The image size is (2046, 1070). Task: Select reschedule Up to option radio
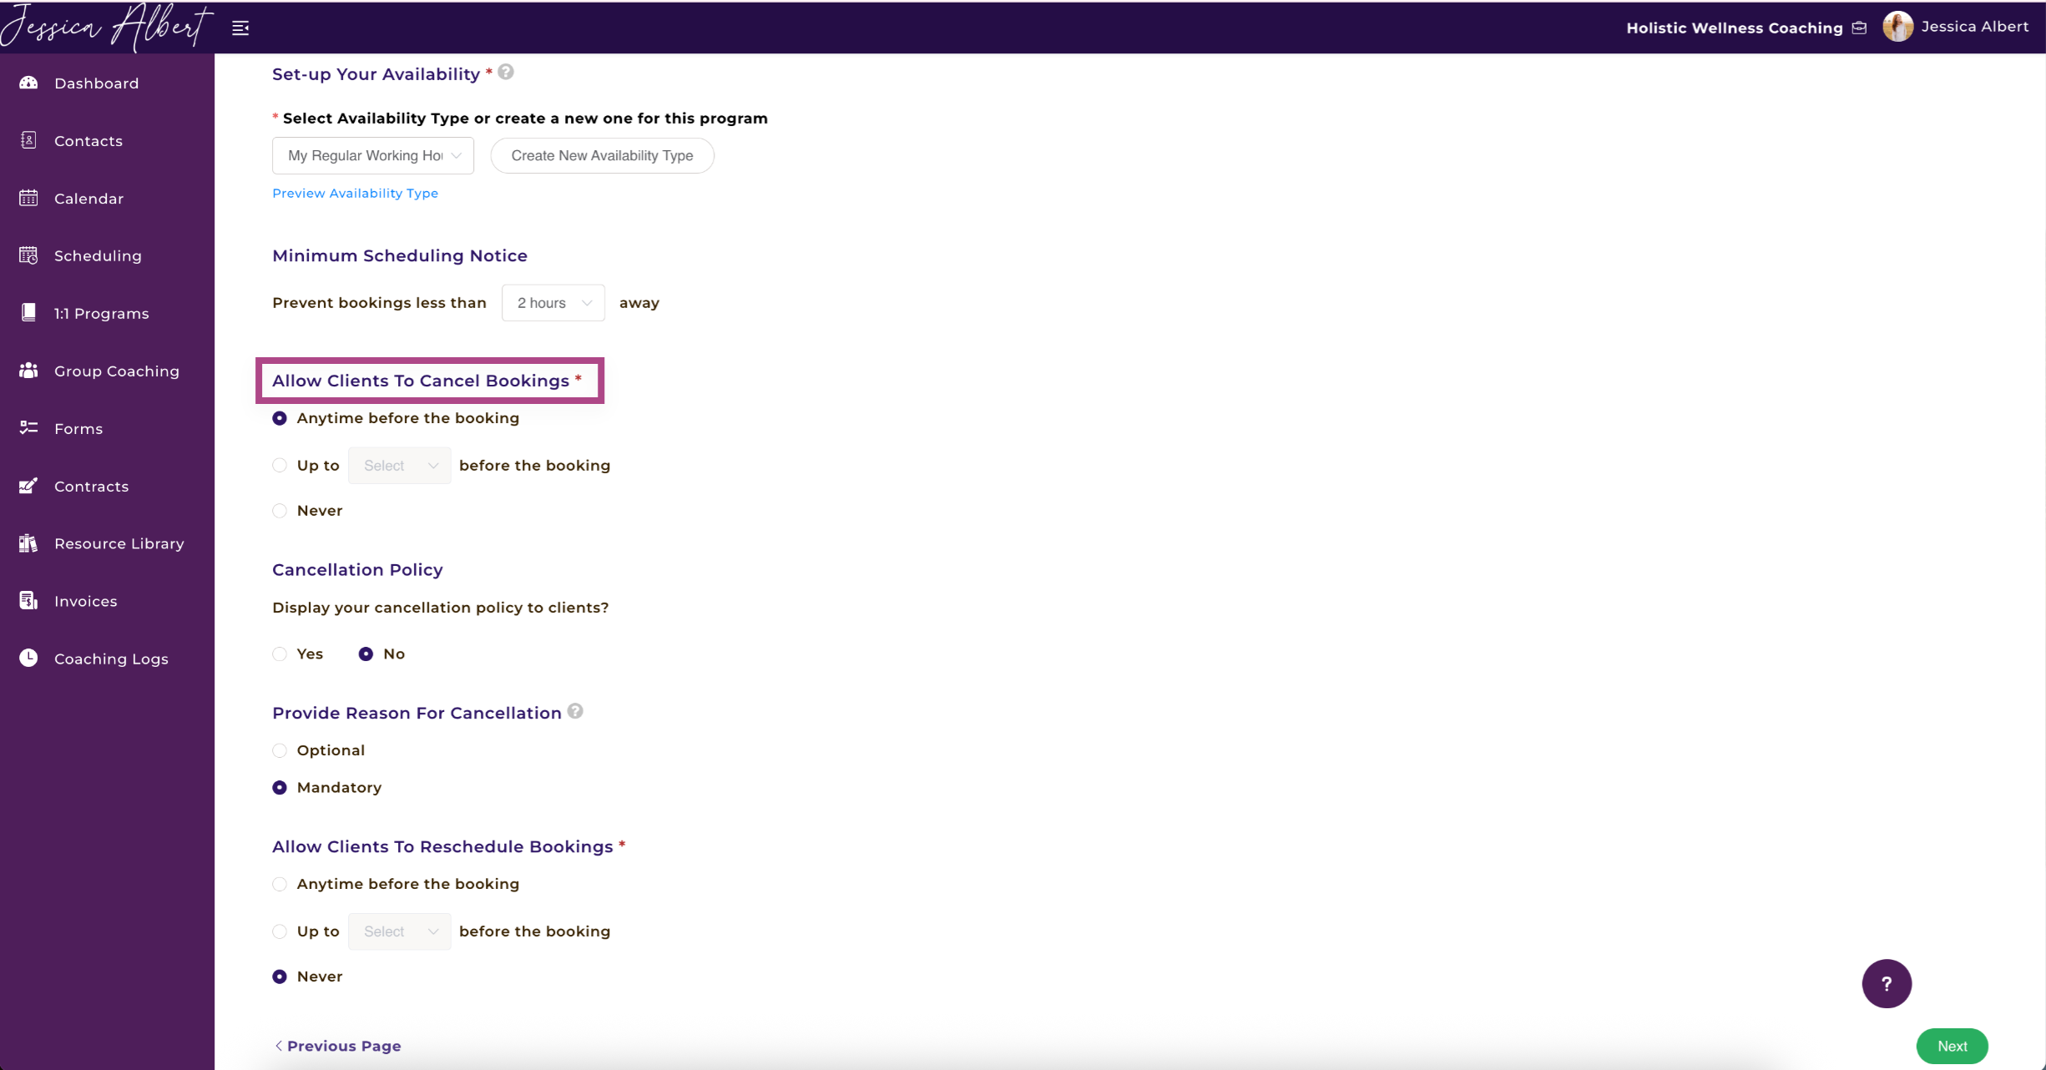280,931
